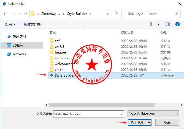Click the forward navigation arrow
Screen dimensions: 184x129
tap(14, 14)
